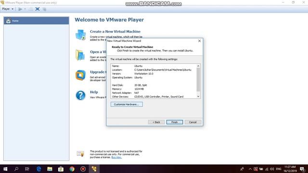The height and width of the screenshot is (173, 308).
Task: Click the settings list scrollbar thumb
Action: (x=198, y=80)
